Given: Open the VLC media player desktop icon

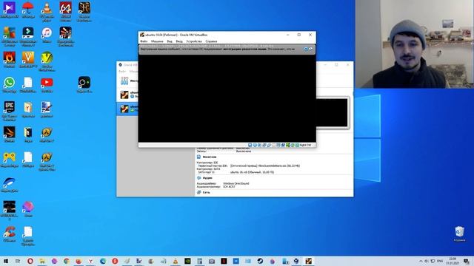Looking at the screenshot, I should click(47, 12).
